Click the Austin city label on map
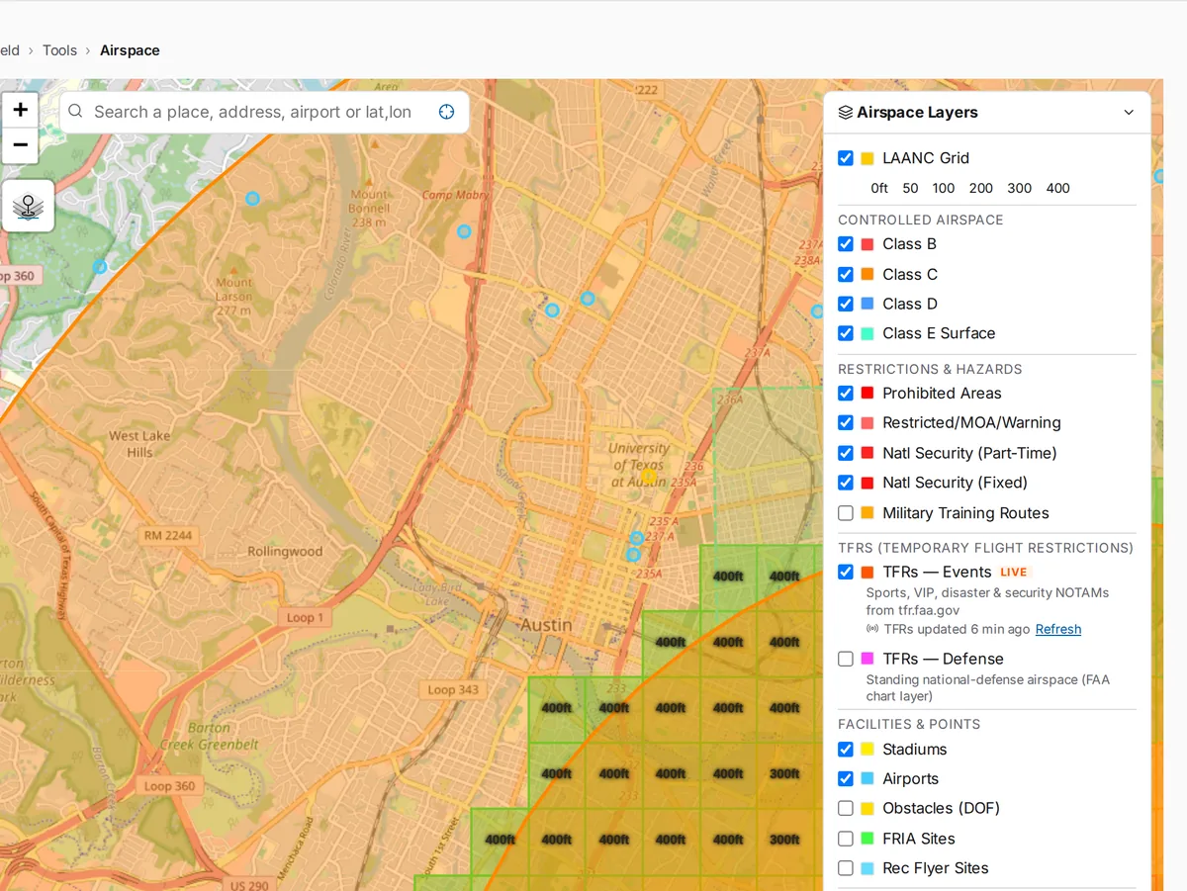The width and height of the screenshot is (1187, 891). 546,625
